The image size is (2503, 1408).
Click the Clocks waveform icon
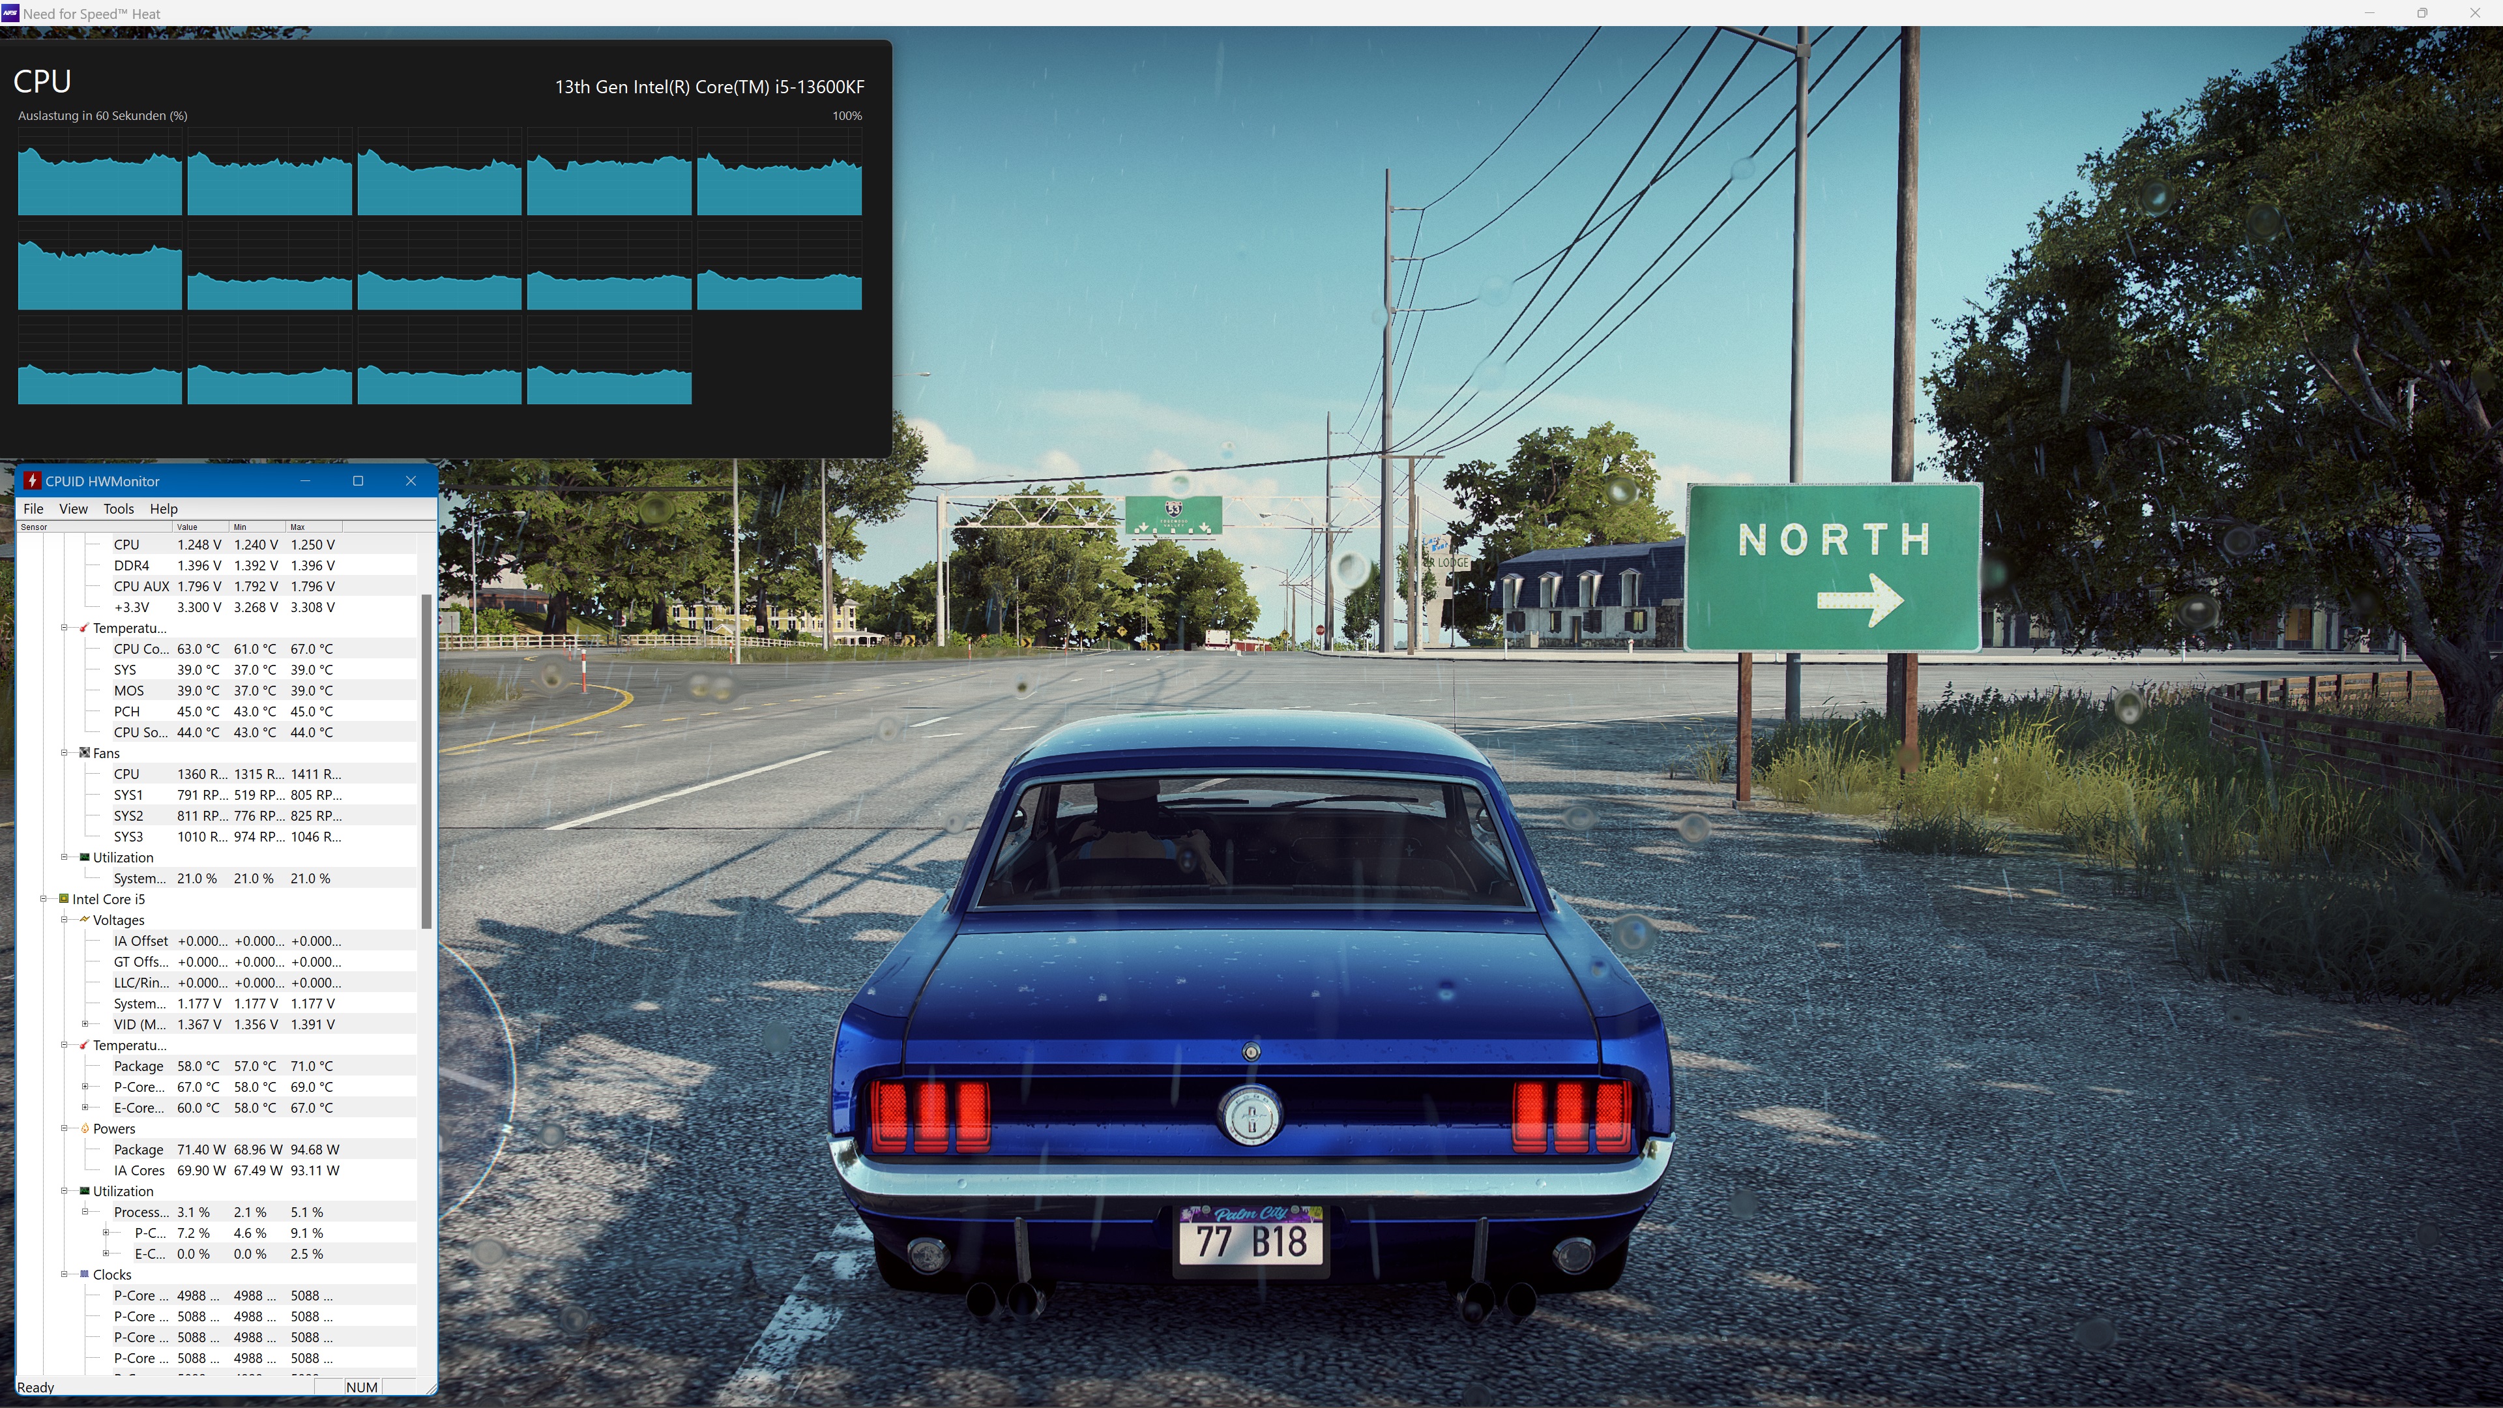point(85,1274)
